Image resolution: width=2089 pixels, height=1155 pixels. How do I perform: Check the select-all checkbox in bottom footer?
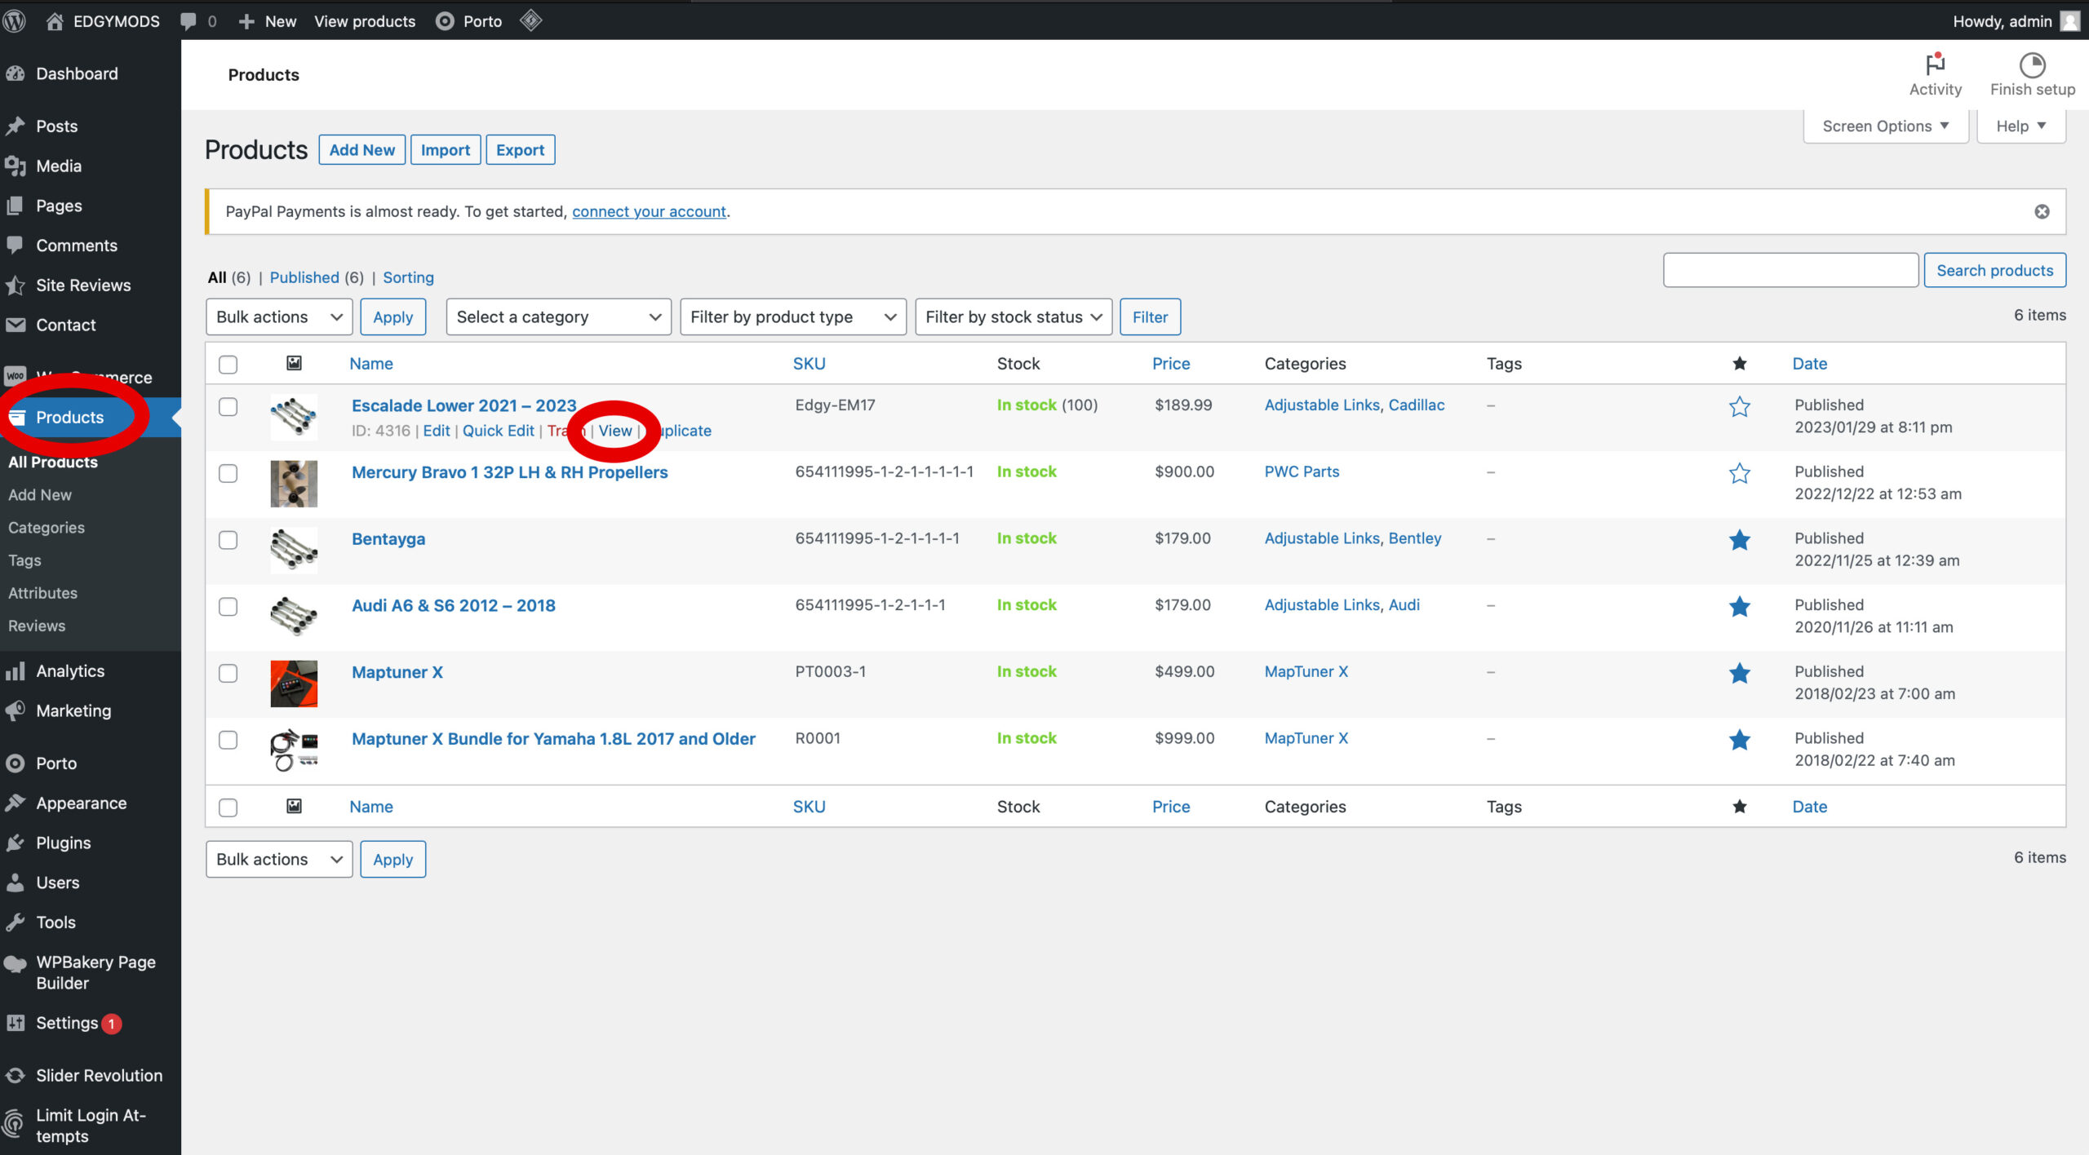(x=228, y=808)
